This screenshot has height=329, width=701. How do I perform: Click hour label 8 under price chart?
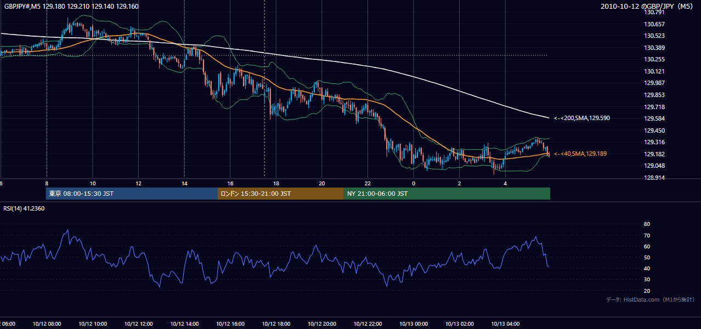coord(47,183)
